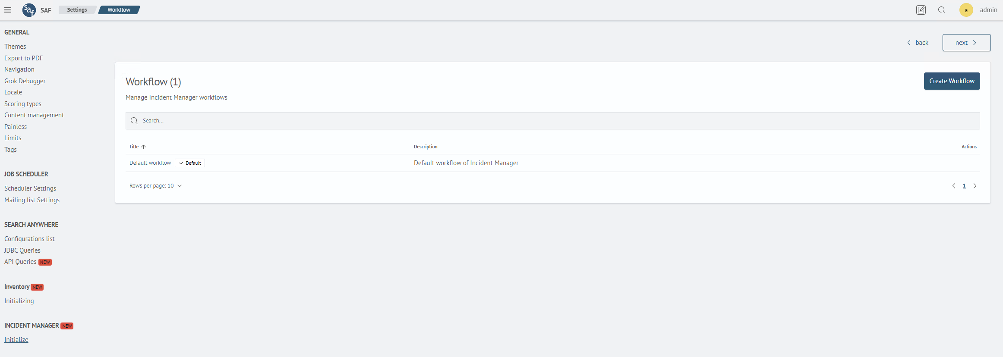
Task: Open Scoring types settings
Action: (23, 104)
